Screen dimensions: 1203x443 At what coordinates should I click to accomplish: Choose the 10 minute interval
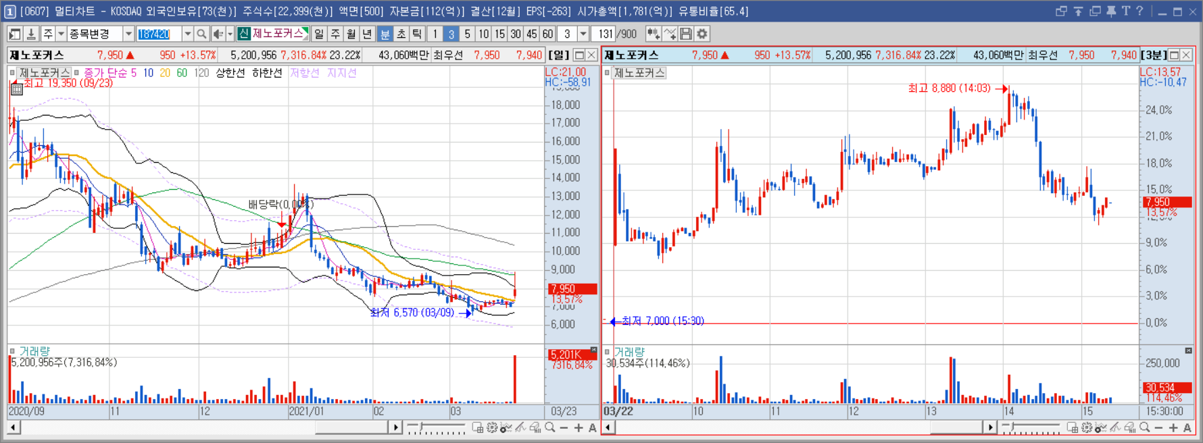483,34
